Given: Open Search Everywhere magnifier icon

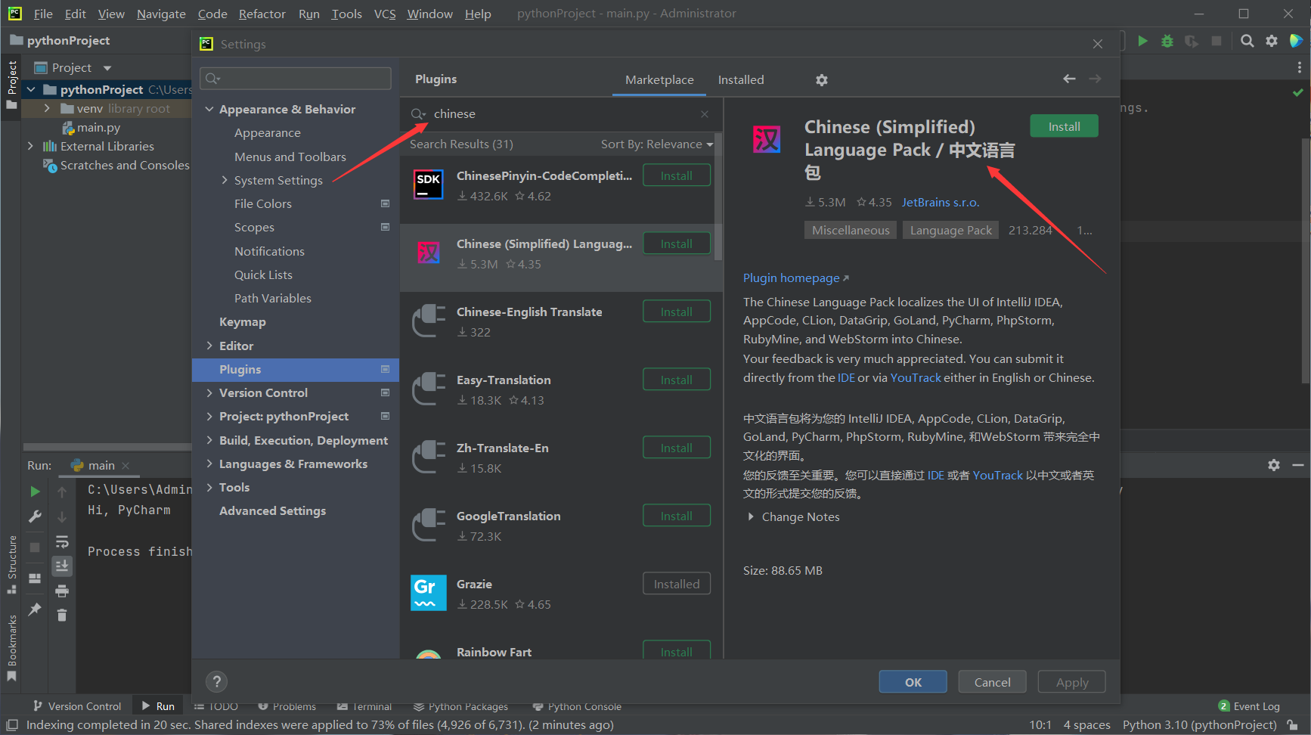Looking at the screenshot, I should click(1247, 41).
